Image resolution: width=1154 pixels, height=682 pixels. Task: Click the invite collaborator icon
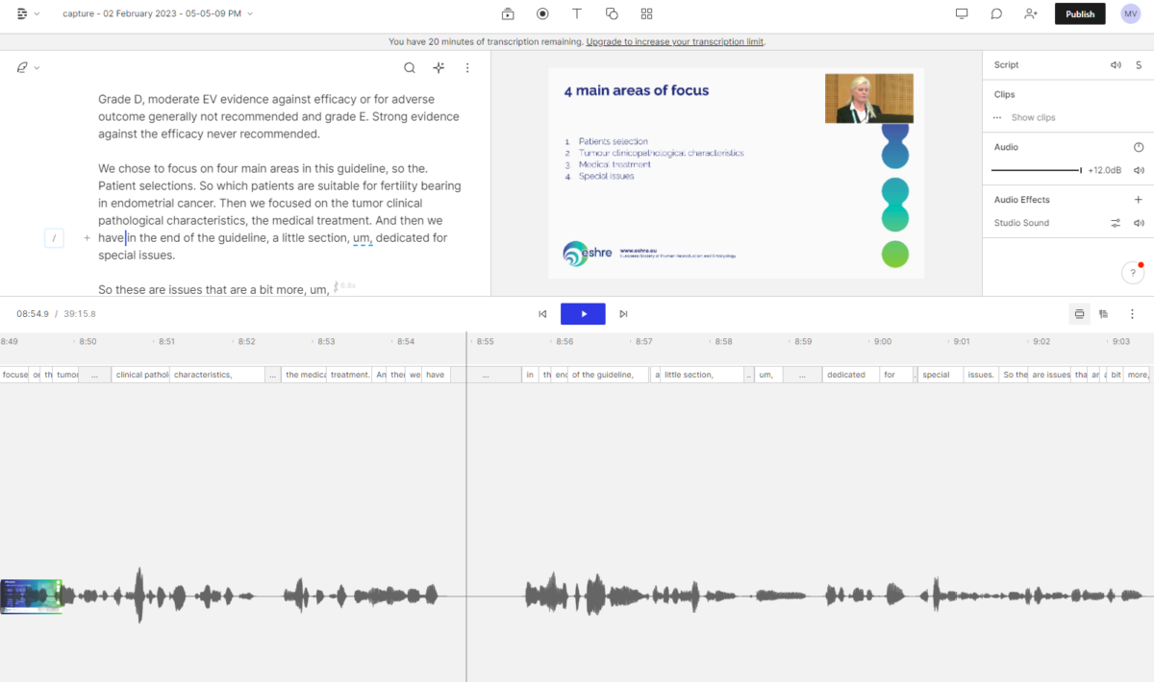point(1031,13)
